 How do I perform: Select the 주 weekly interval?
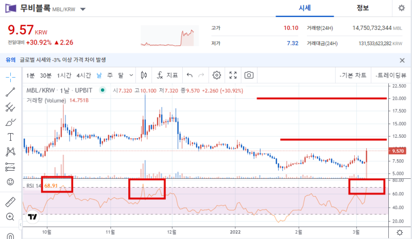pos(110,76)
